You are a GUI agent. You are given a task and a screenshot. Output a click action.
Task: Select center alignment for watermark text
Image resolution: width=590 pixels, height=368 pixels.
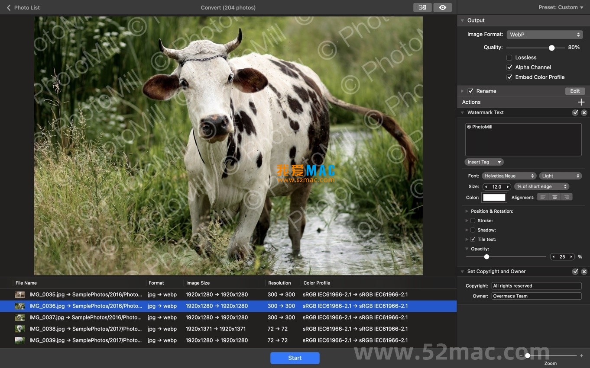pos(555,197)
